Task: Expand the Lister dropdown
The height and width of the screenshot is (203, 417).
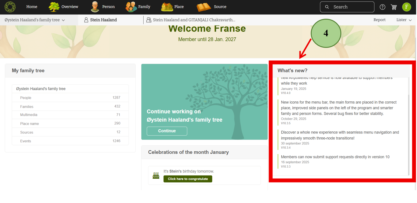Action: pyautogui.click(x=404, y=20)
